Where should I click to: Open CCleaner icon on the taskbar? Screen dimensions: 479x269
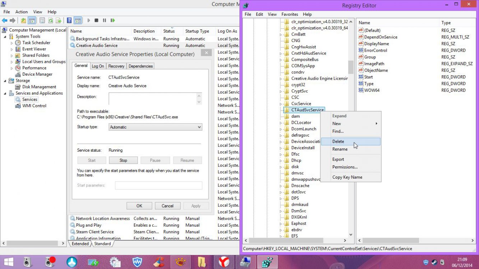159,262
